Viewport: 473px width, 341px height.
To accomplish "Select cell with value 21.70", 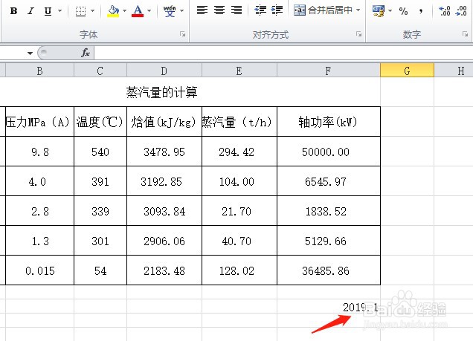I will coord(239,211).
